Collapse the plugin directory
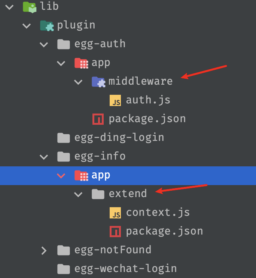The width and height of the screenshot is (256, 278). 27,25
